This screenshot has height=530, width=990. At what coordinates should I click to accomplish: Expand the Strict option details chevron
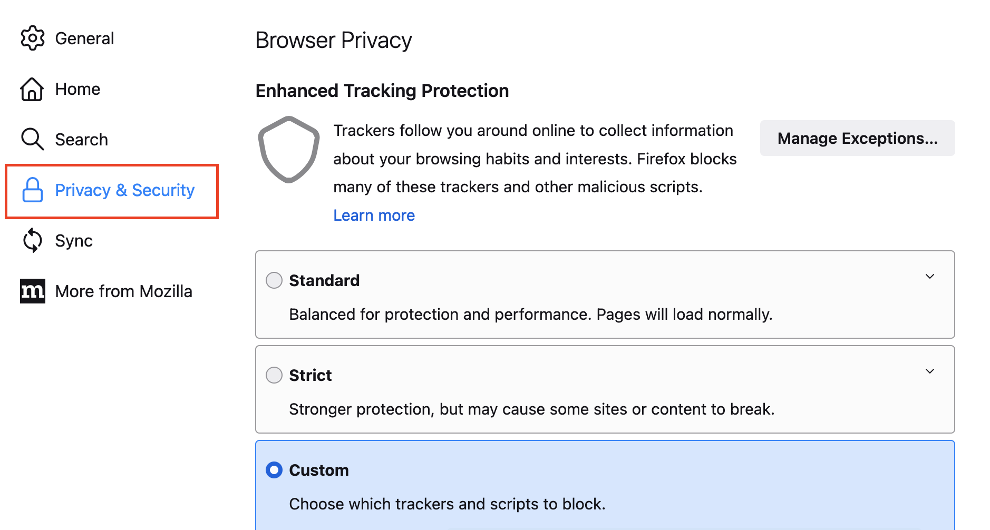[x=930, y=371]
